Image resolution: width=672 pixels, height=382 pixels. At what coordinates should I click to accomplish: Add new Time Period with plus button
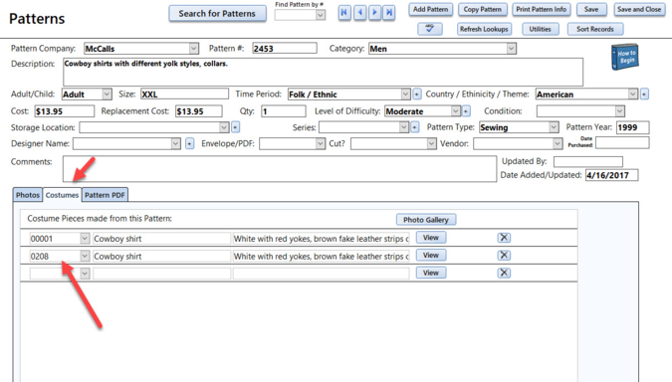[416, 94]
